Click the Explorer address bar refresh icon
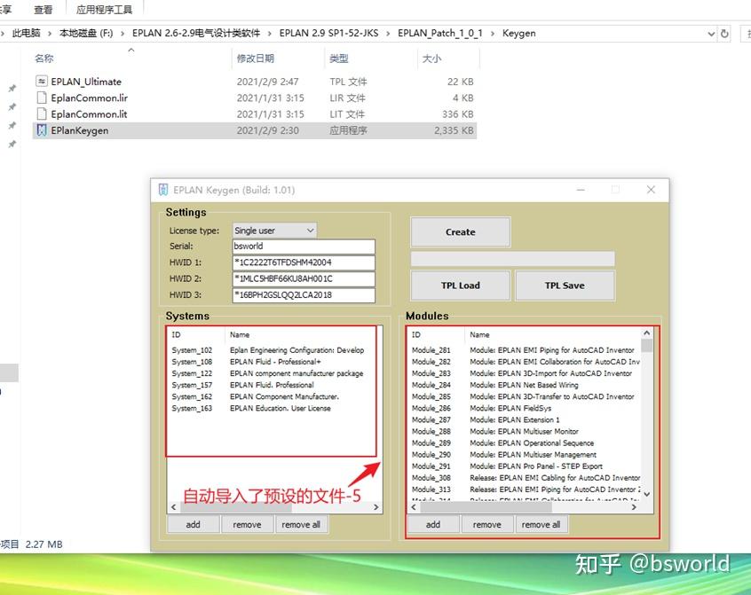Screen dimensions: 751x595 (x=724, y=34)
